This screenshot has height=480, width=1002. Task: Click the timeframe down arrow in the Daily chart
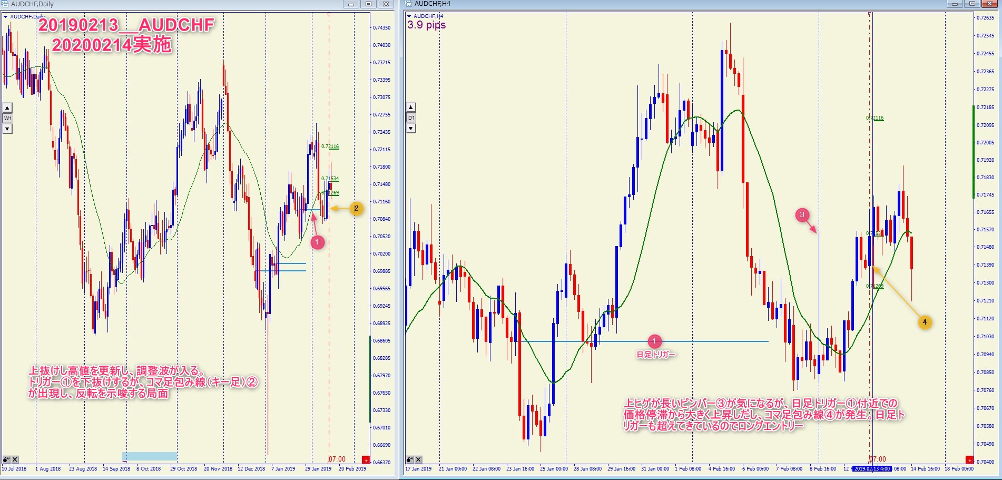(x=7, y=129)
